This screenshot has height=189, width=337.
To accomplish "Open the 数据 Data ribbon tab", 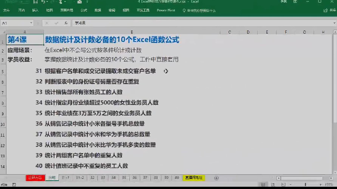I will [x=98, y=10].
